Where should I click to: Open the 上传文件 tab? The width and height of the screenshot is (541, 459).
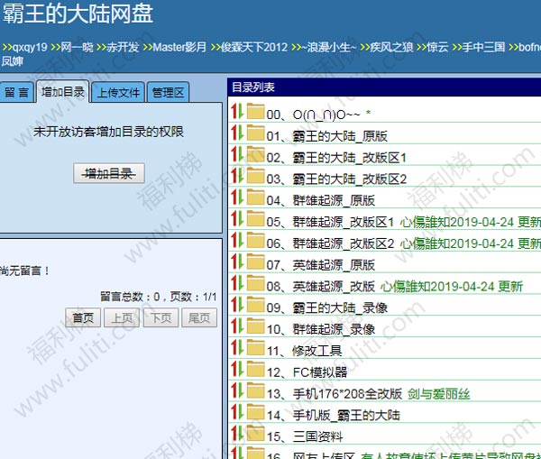pos(117,92)
